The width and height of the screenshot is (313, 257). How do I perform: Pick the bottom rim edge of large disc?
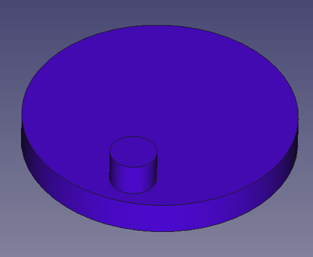click(x=160, y=231)
